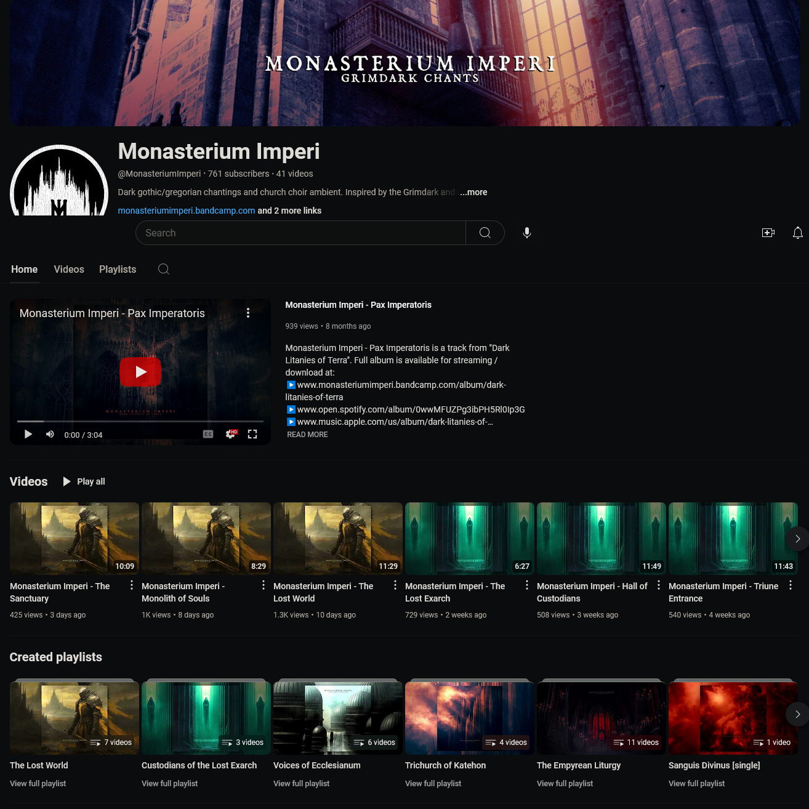The height and width of the screenshot is (809, 809).
Task: Open the featured video's three-dot menu
Action: click(x=248, y=313)
